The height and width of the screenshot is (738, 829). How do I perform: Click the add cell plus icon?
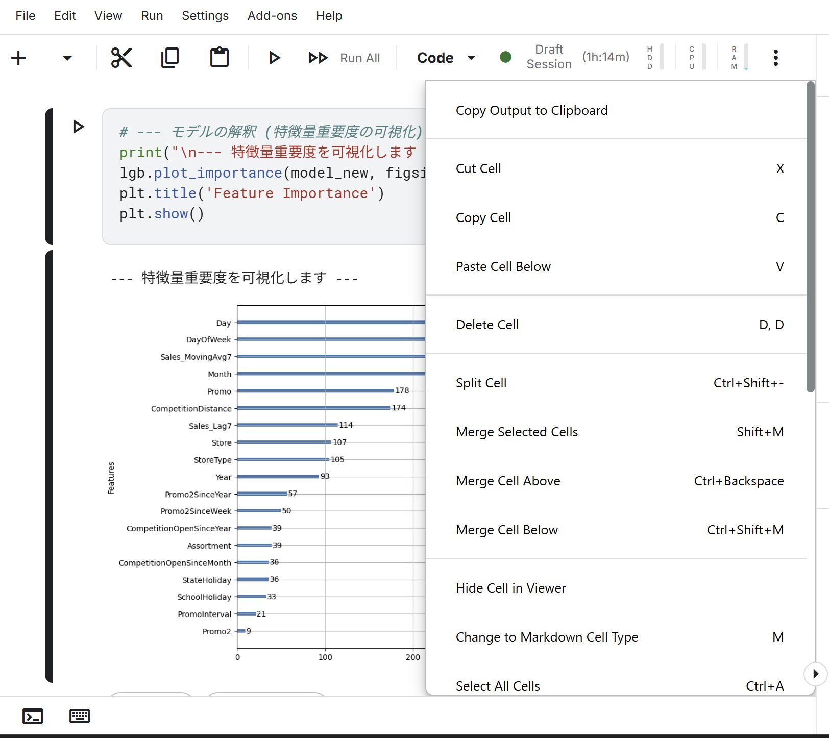coord(18,58)
